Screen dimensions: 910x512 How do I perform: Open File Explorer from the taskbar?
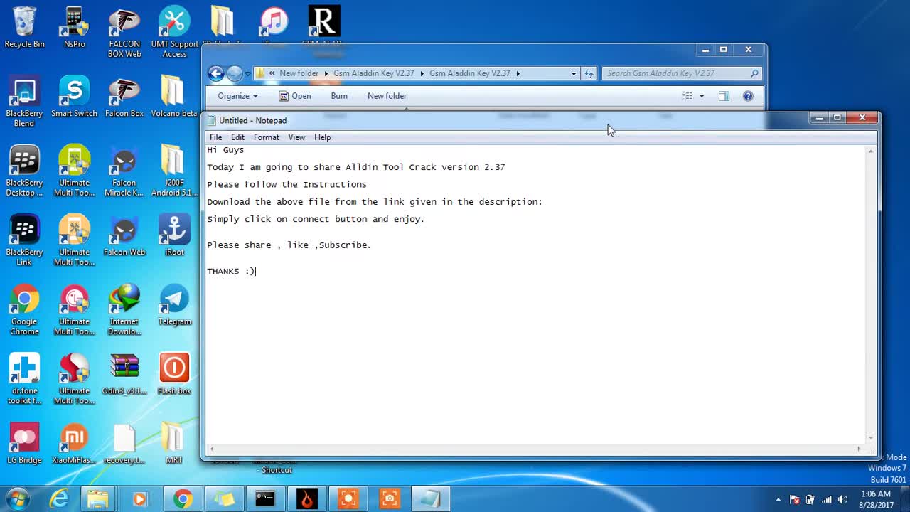[98, 499]
